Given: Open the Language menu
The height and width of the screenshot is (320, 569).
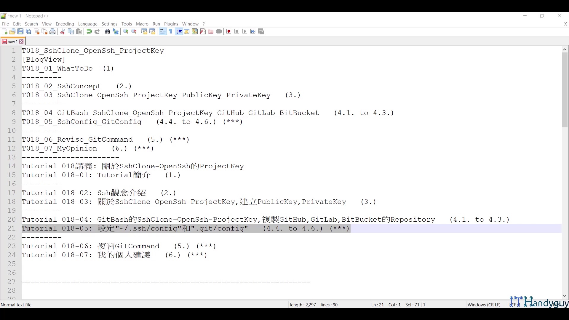Looking at the screenshot, I should (88, 24).
